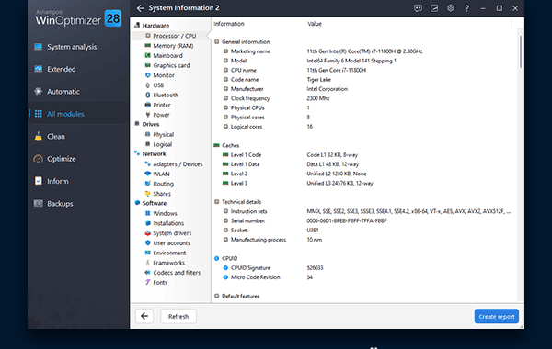Select Power tree item
The width and height of the screenshot is (552, 349).
click(x=161, y=115)
